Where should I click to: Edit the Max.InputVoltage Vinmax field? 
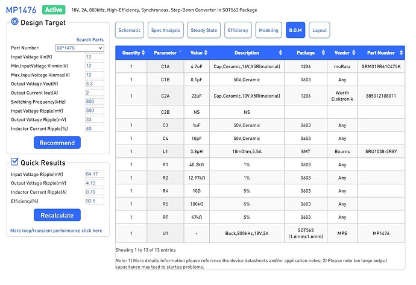click(x=95, y=75)
